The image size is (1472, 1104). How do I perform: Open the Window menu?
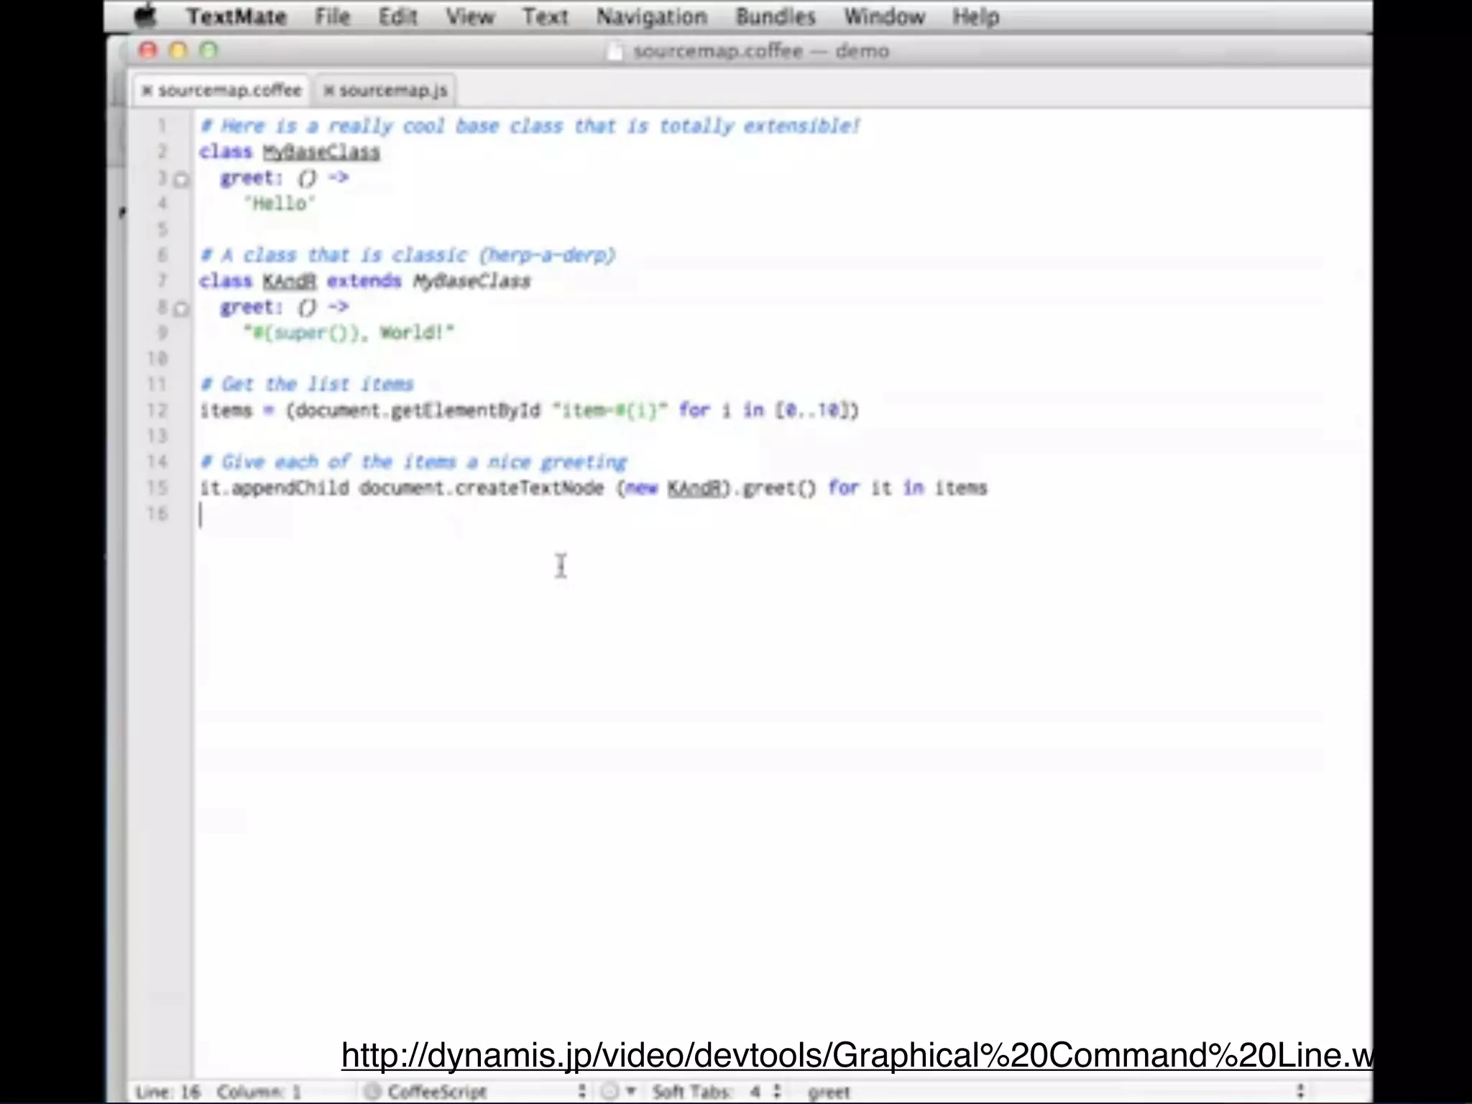tap(884, 17)
